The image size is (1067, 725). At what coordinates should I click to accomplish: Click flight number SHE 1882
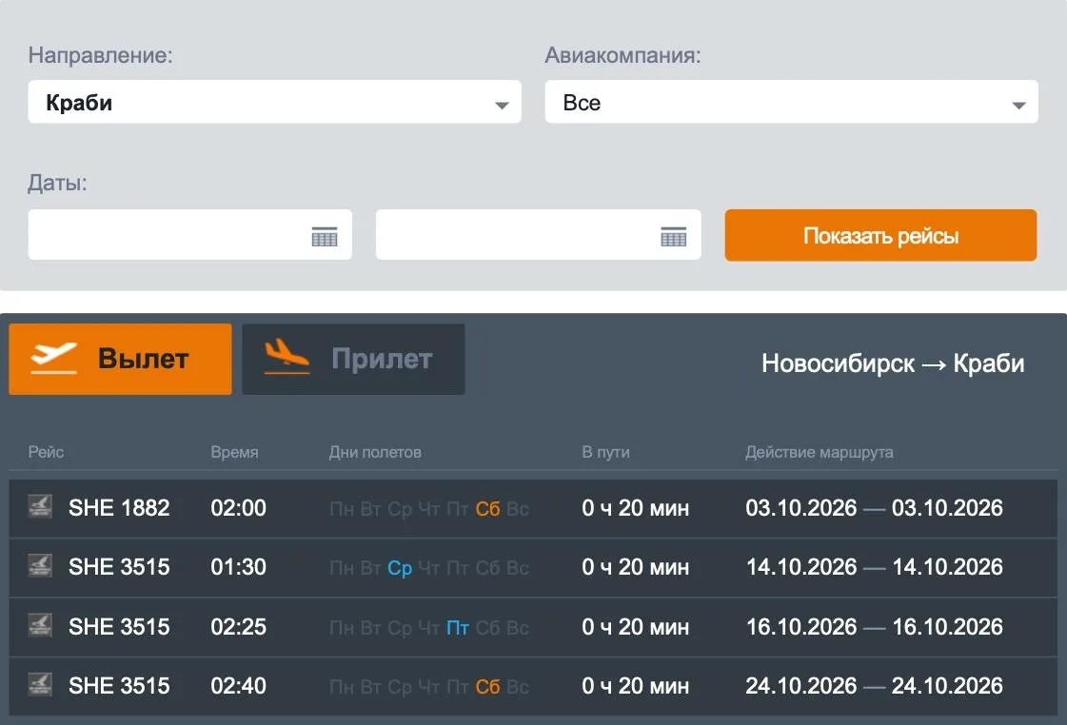point(119,508)
